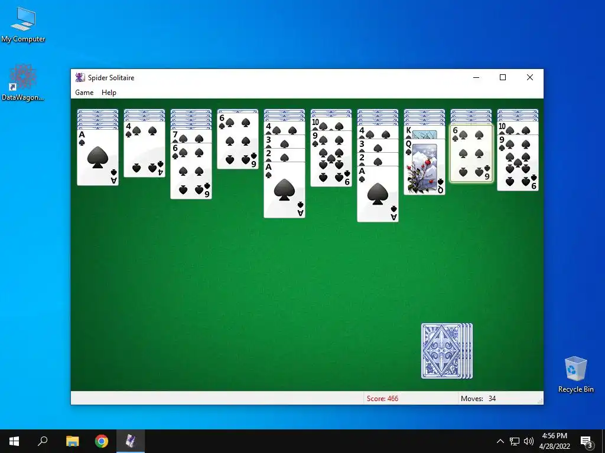The height and width of the screenshot is (453, 605).
Task: Pick the 3 of spades in fifth column
Action: 284,140
